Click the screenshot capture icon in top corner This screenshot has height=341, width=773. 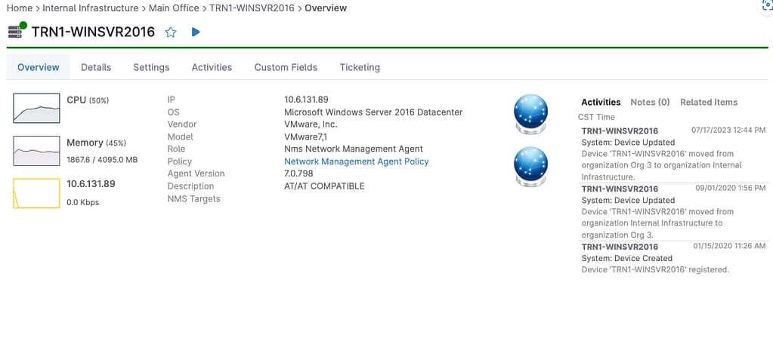click(765, 5)
